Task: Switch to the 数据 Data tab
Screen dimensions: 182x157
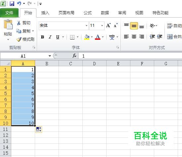Action: click(x=105, y=13)
